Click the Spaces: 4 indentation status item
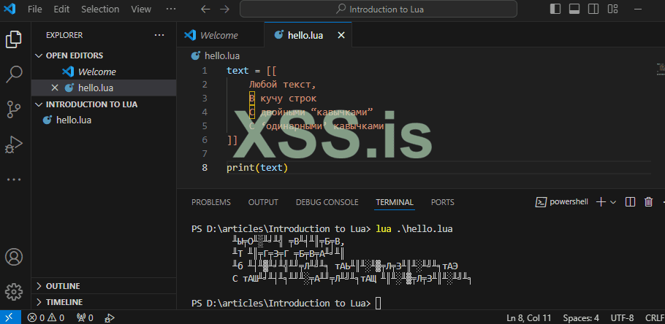This screenshot has height=324, width=665. click(581, 318)
